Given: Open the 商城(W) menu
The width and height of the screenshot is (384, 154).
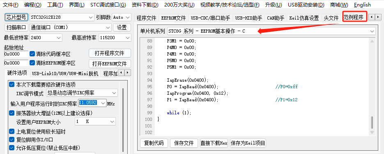Looking at the screenshot, I should (339, 5).
